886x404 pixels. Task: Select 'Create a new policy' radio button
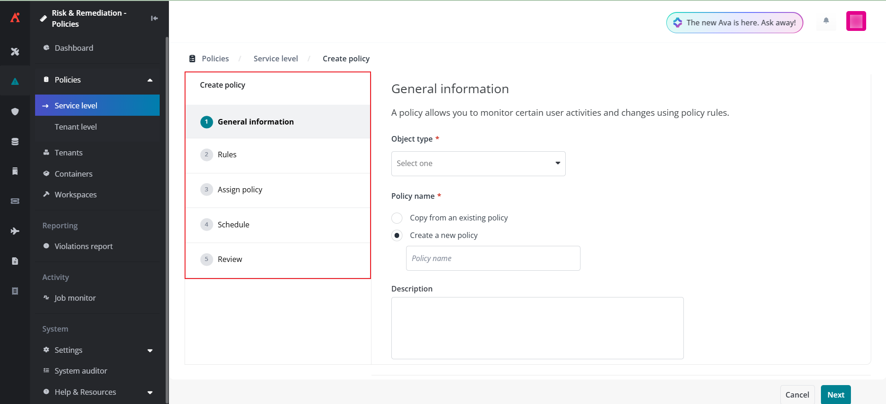click(x=397, y=235)
